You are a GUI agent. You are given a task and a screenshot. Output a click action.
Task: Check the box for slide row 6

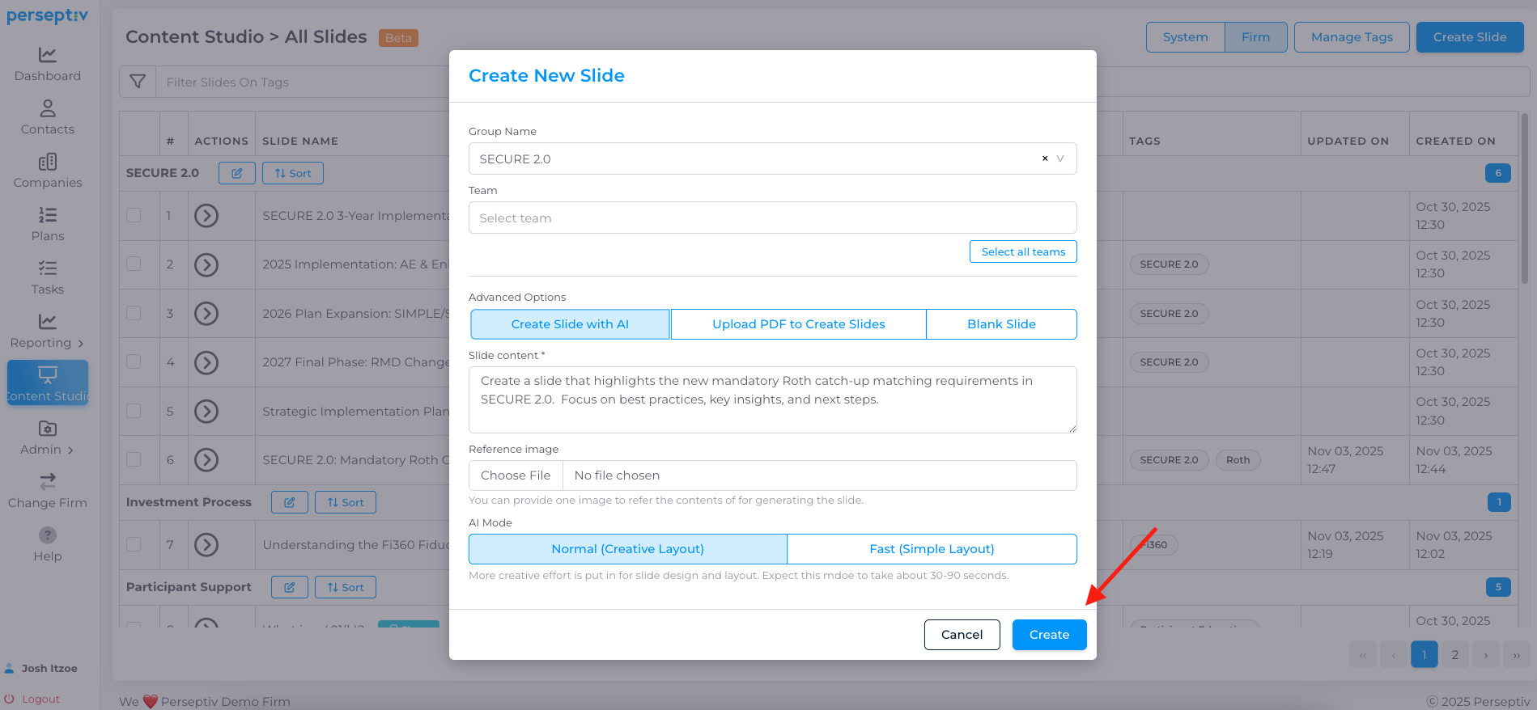(134, 459)
